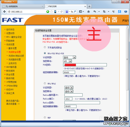Select the WPA/WPA2 radio option
This screenshot has width=130, height=127.
45,83
